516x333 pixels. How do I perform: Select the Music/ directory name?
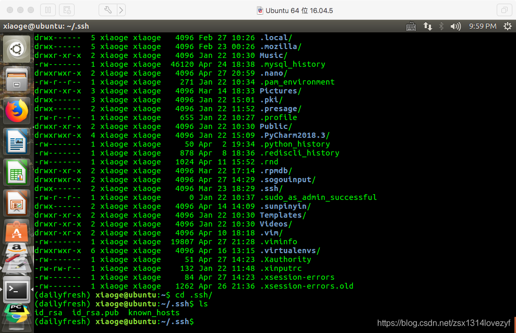(x=273, y=55)
